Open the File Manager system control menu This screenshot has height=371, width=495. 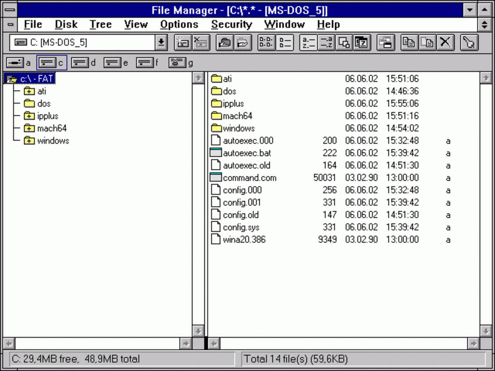[x=10, y=10]
